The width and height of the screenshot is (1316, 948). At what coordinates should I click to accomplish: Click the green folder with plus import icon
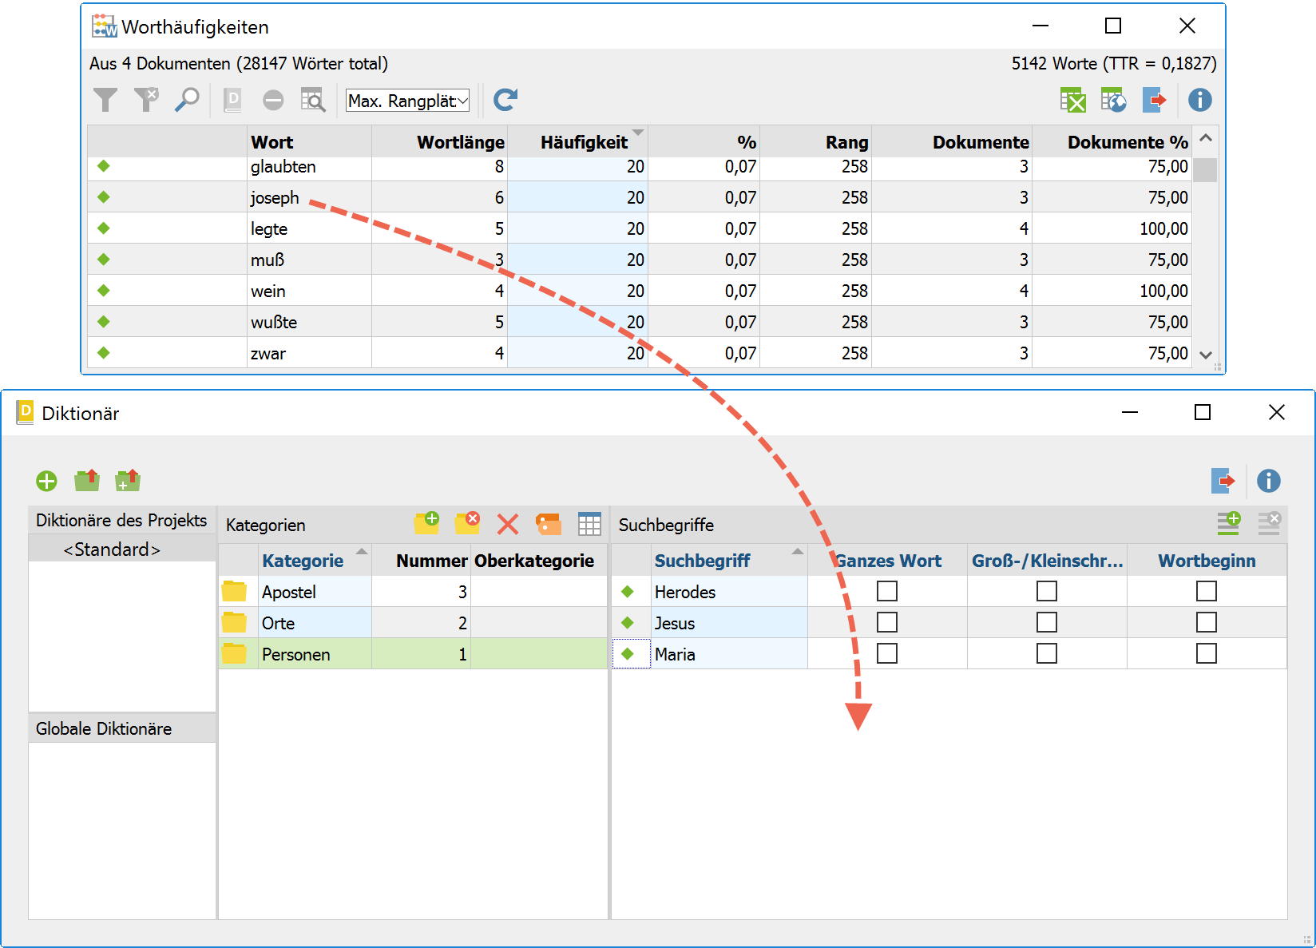[128, 480]
